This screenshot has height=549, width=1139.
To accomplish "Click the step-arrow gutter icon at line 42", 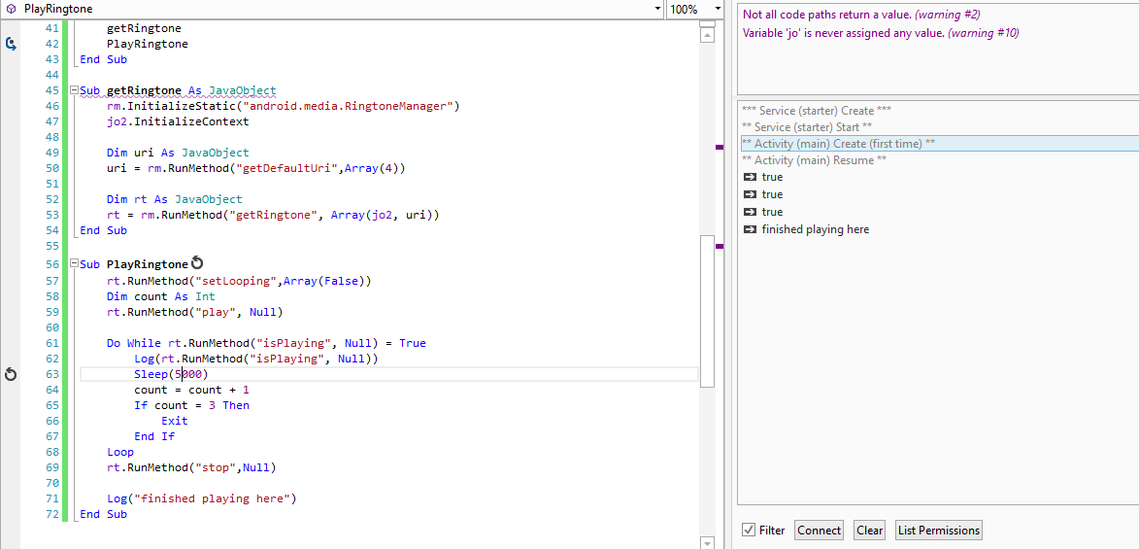I will coord(11,44).
